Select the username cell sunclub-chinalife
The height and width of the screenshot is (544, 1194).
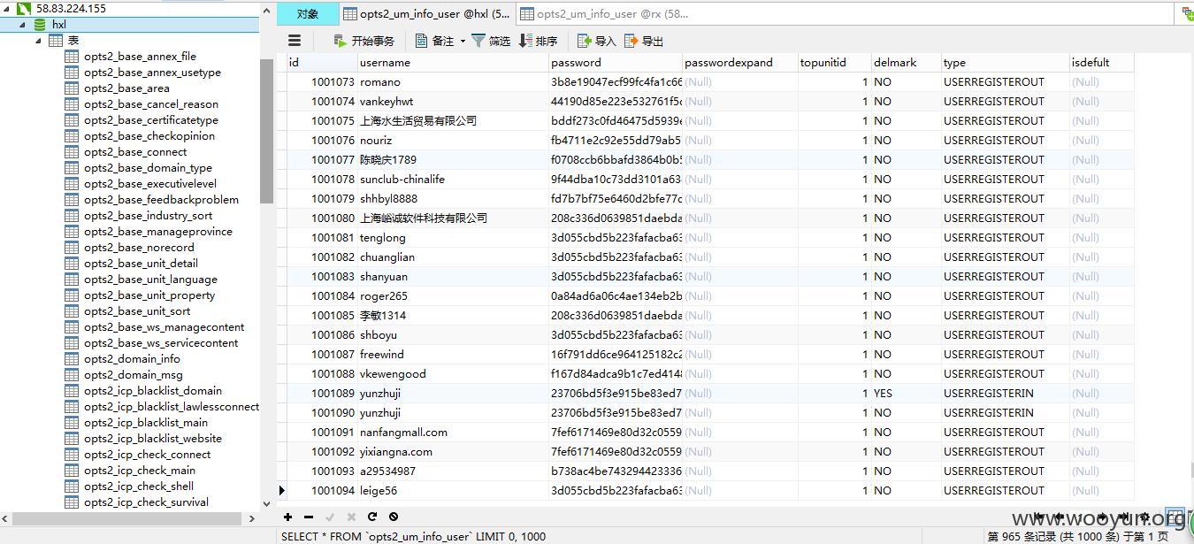point(453,180)
